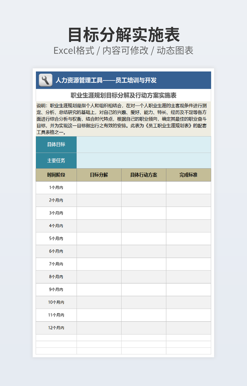Viewport: 247px width, 386px height.
Task: Select the 时间阶段 column header
Action: click(x=56, y=175)
